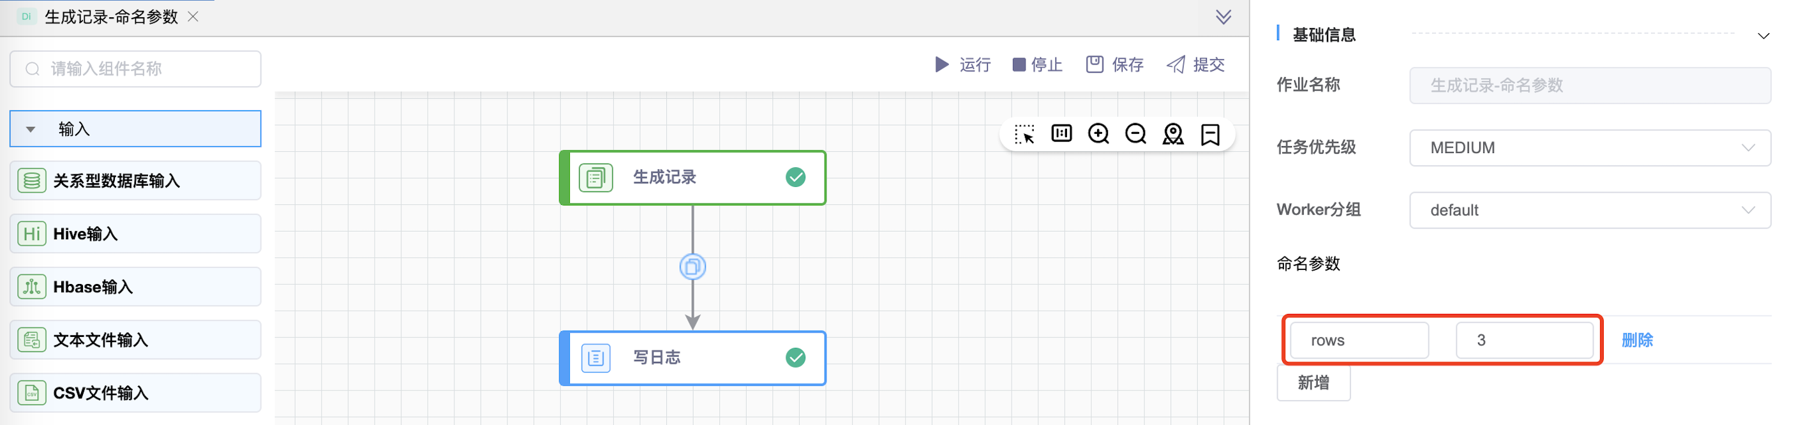The height and width of the screenshot is (425, 1801).
Task: Click the copy icon on connector line
Action: coord(692,267)
